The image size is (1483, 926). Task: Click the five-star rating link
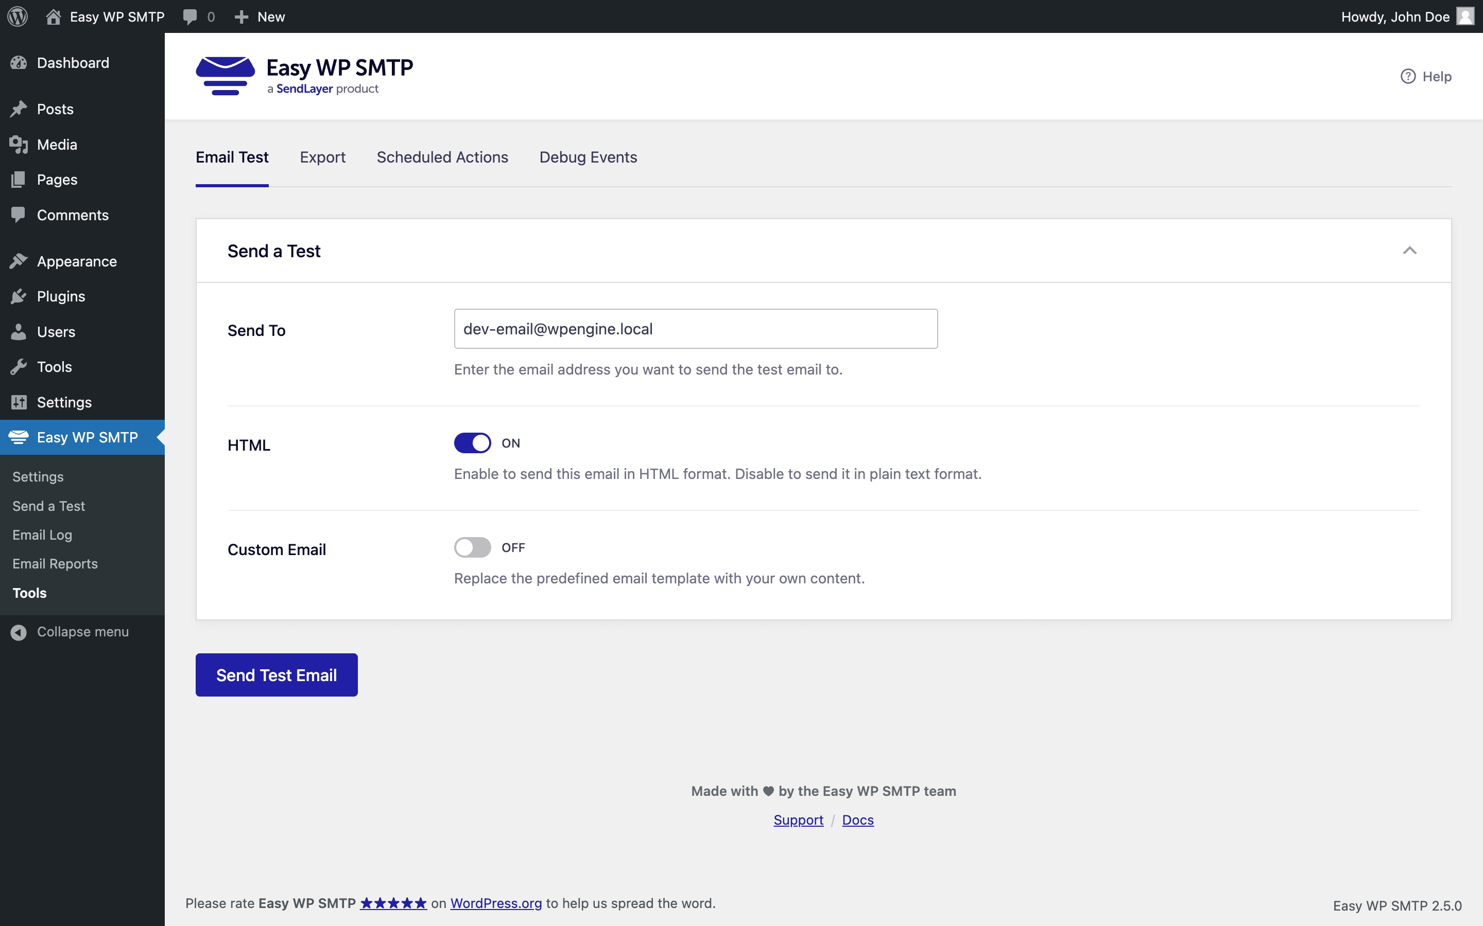pyautogui.click(x=393, y=903)
